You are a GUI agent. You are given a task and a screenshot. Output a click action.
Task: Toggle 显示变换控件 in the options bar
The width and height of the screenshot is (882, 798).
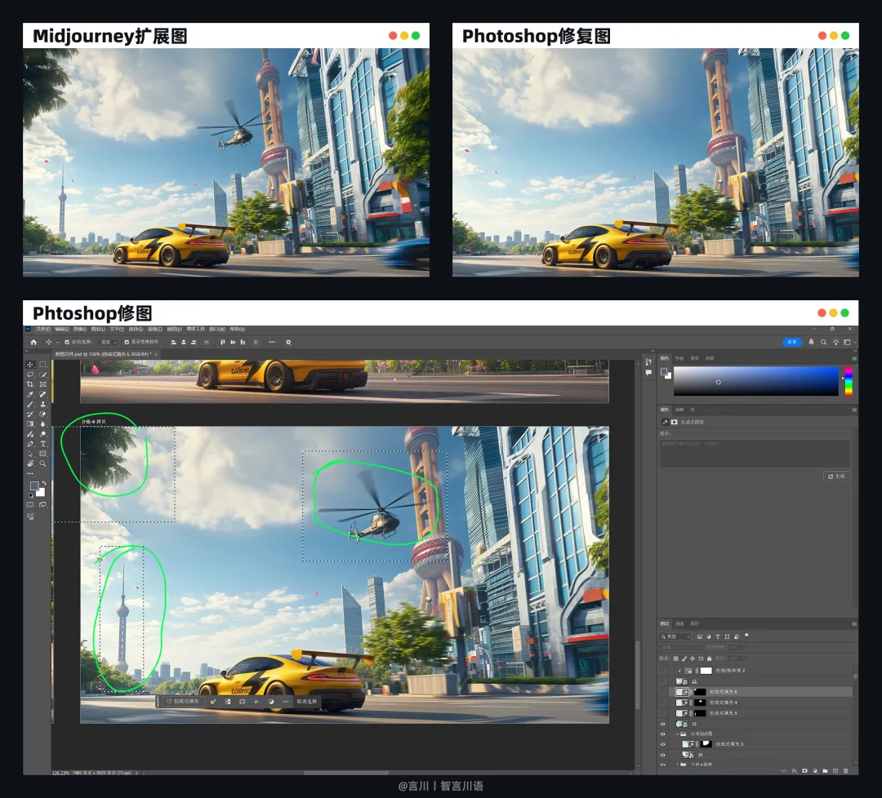coord(127,343)
